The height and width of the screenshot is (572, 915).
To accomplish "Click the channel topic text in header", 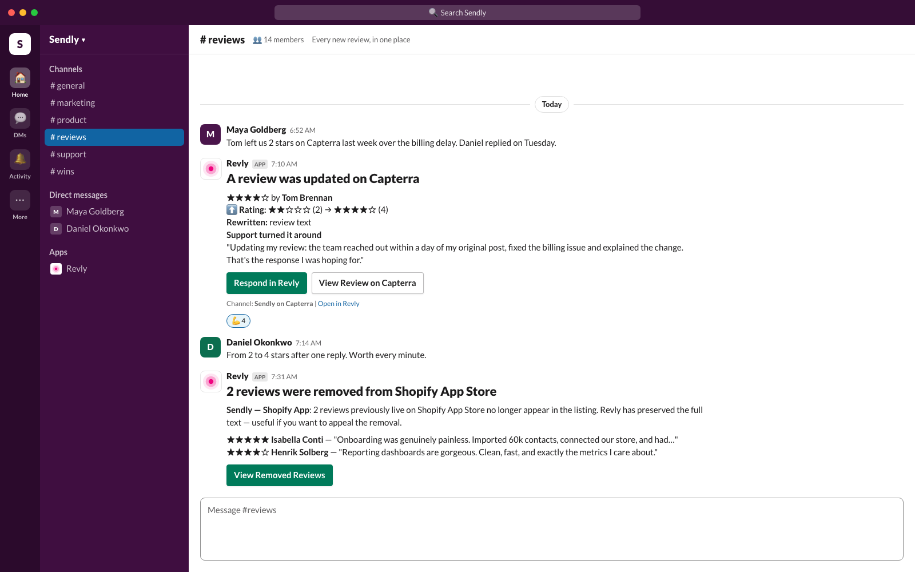I will tap(361, 40).
